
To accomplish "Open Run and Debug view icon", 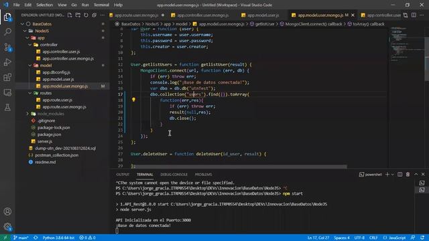I will coord(7,62).
